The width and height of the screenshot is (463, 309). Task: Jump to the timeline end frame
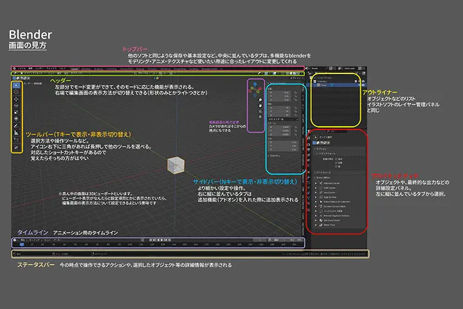169,240
